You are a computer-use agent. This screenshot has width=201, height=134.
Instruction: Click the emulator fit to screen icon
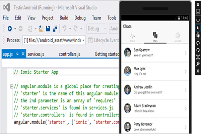click(x=198, y=57)
